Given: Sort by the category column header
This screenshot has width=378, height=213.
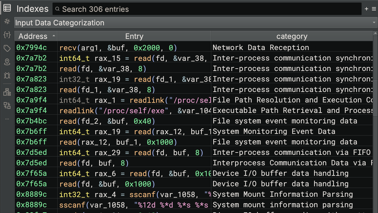Looking at the screenshot, I should pos(292,36).
